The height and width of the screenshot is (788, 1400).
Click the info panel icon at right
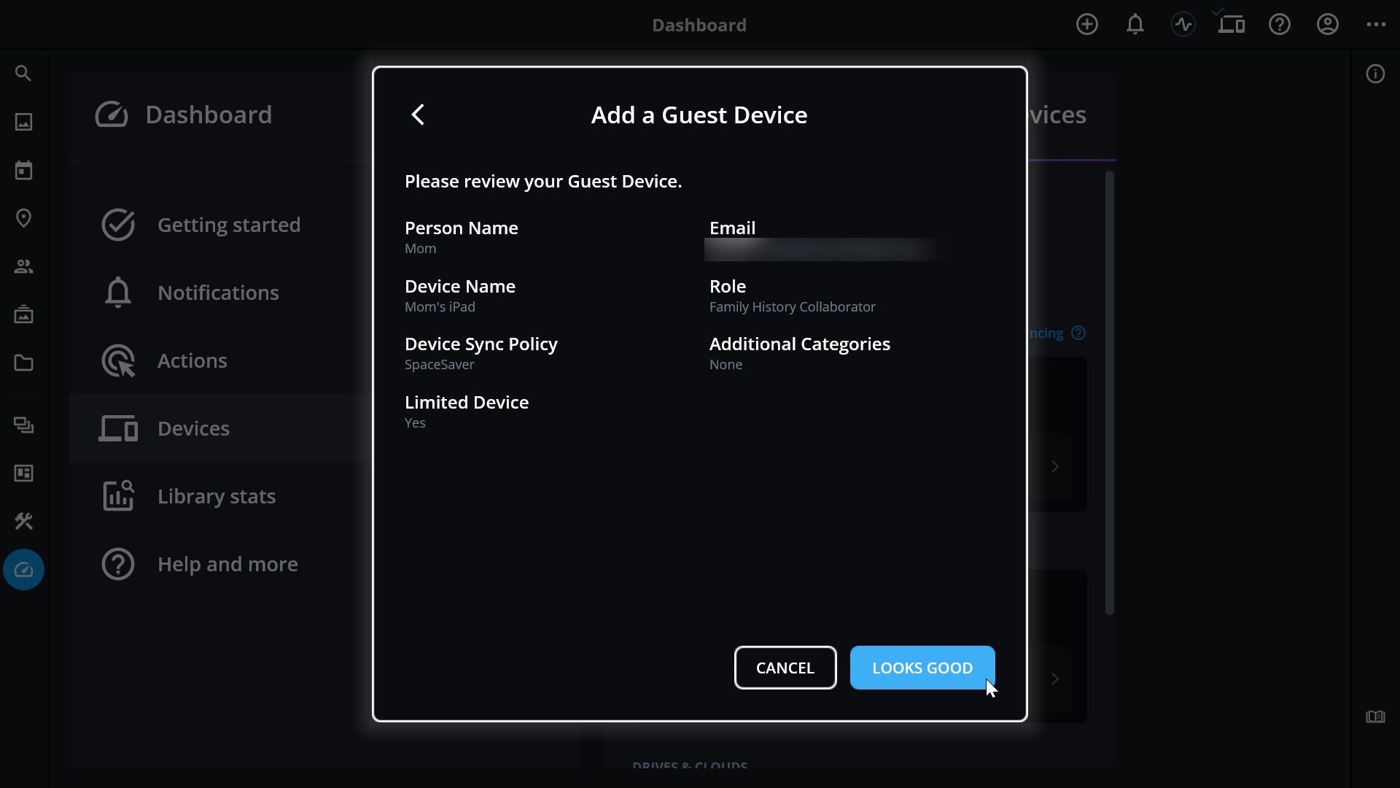point(1375,74)
